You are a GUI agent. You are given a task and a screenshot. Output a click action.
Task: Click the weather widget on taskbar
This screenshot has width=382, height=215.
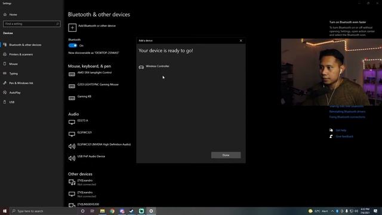pyautogui.click(x=318, y=211)
